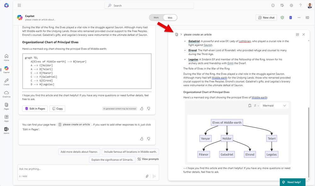Viewport: 315px width, 186px height.
Task: Open the app launcher waffle grid
Action: click(19, 5)
